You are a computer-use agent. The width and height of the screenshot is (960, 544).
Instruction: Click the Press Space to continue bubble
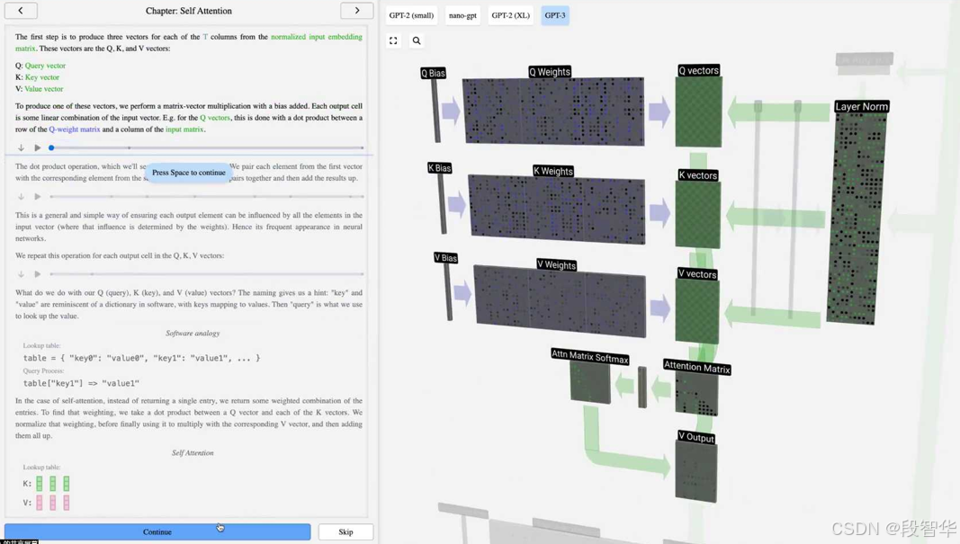click(x=189, y=173)
